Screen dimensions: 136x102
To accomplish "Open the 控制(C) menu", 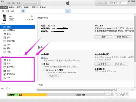I will click(x=27, y=7).
